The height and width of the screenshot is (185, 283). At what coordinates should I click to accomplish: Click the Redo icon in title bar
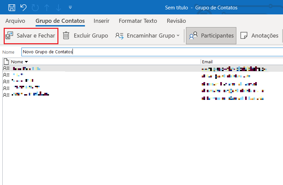pos(35,8)
